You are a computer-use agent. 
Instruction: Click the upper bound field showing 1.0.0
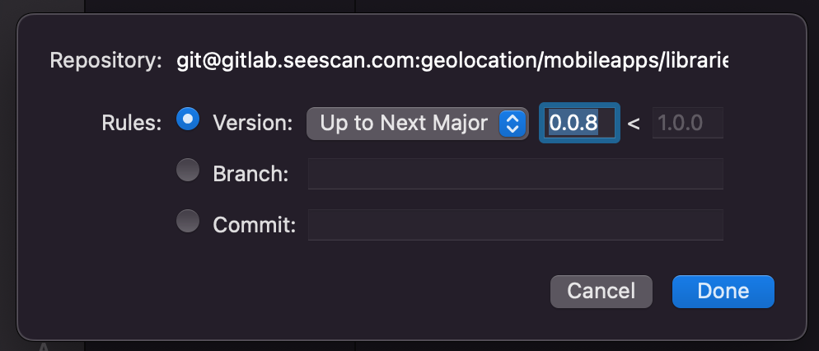coord(687,124)
